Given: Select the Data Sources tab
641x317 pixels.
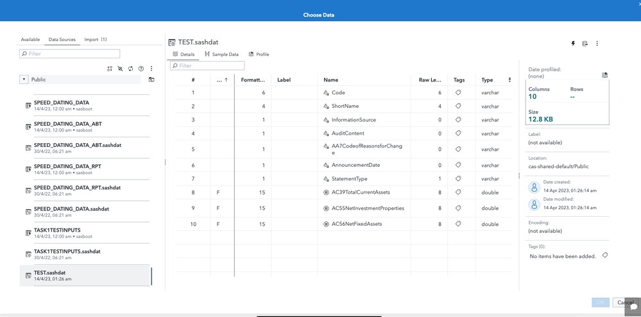Looking at the screenshot, I should pyautogui.click(x=62, y=40).
